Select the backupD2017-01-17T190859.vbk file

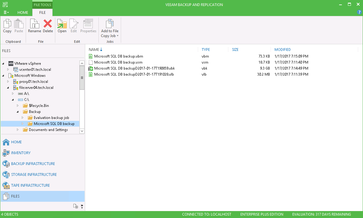click(x=134, y=68)
